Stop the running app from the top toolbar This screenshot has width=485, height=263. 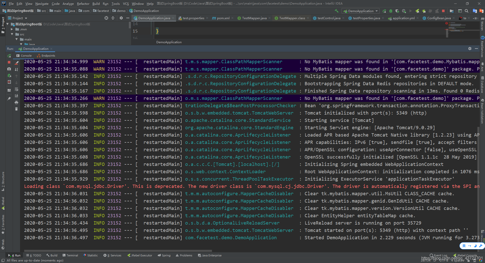tap(443, 11)
